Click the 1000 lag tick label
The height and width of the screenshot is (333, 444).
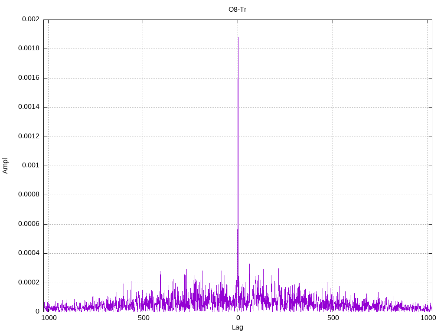pos(428,318)
